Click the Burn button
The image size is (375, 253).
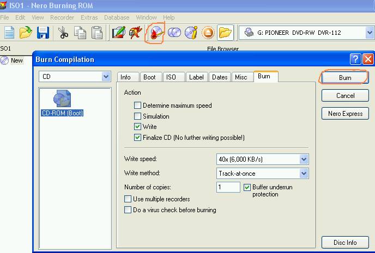coord(345,78)
